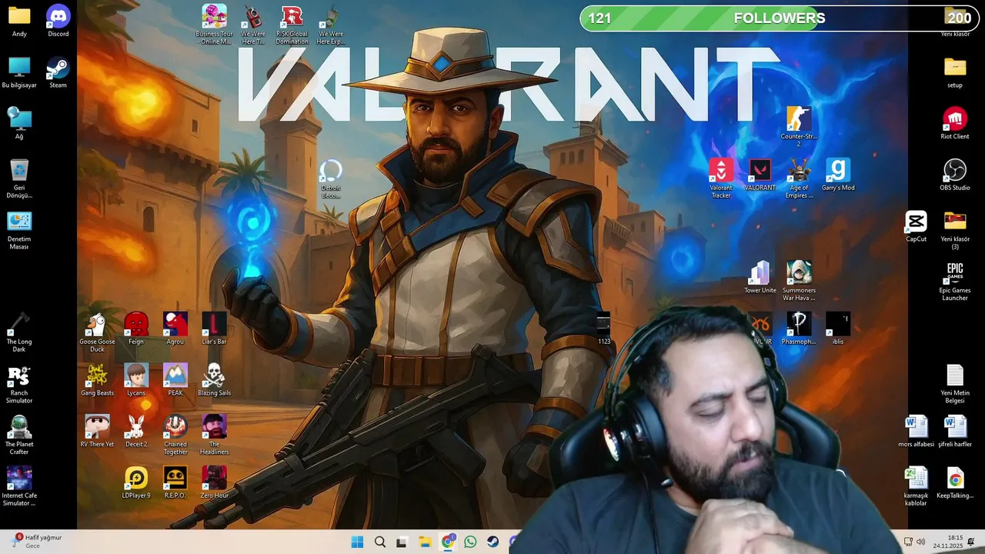Launch Counter-Strike 2 shortcut
The image size is (985, 554).
pos(799,127)
